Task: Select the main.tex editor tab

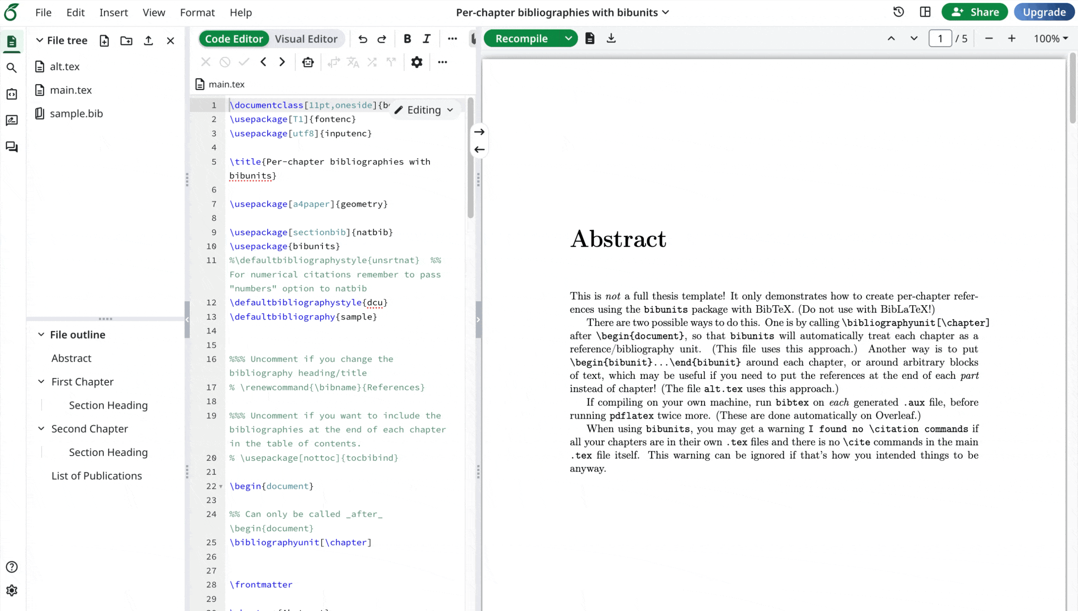Action: coord(226,84)
